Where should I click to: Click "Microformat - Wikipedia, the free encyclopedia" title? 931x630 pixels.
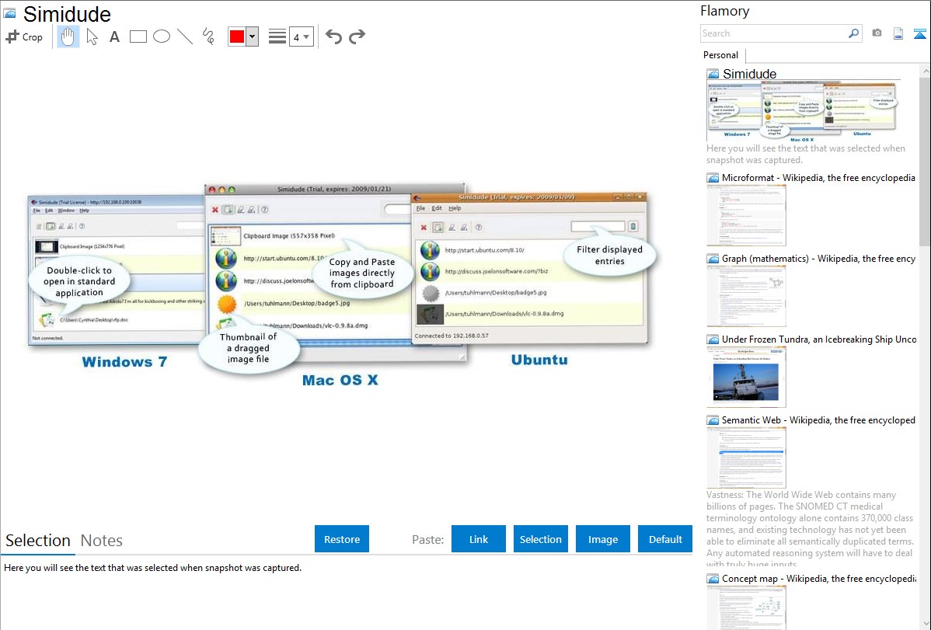click(818, 178)
